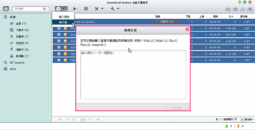This screenshot has height=130, width=255.
Task: Click the 下一步 button in dialog
Action: point(177,108)
